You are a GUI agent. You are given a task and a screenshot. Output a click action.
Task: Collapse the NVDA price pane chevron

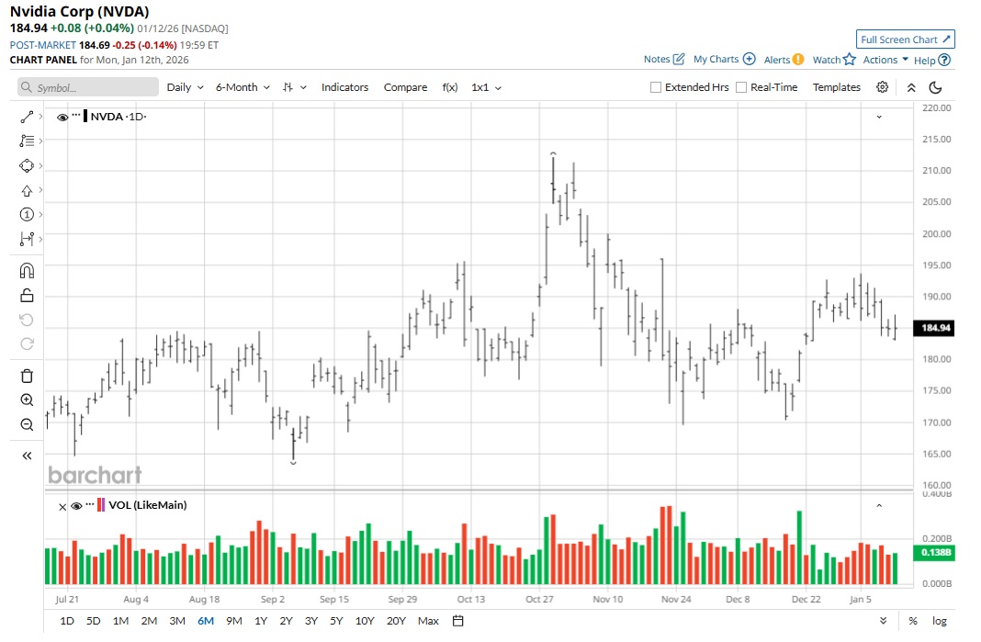(879, 117)
